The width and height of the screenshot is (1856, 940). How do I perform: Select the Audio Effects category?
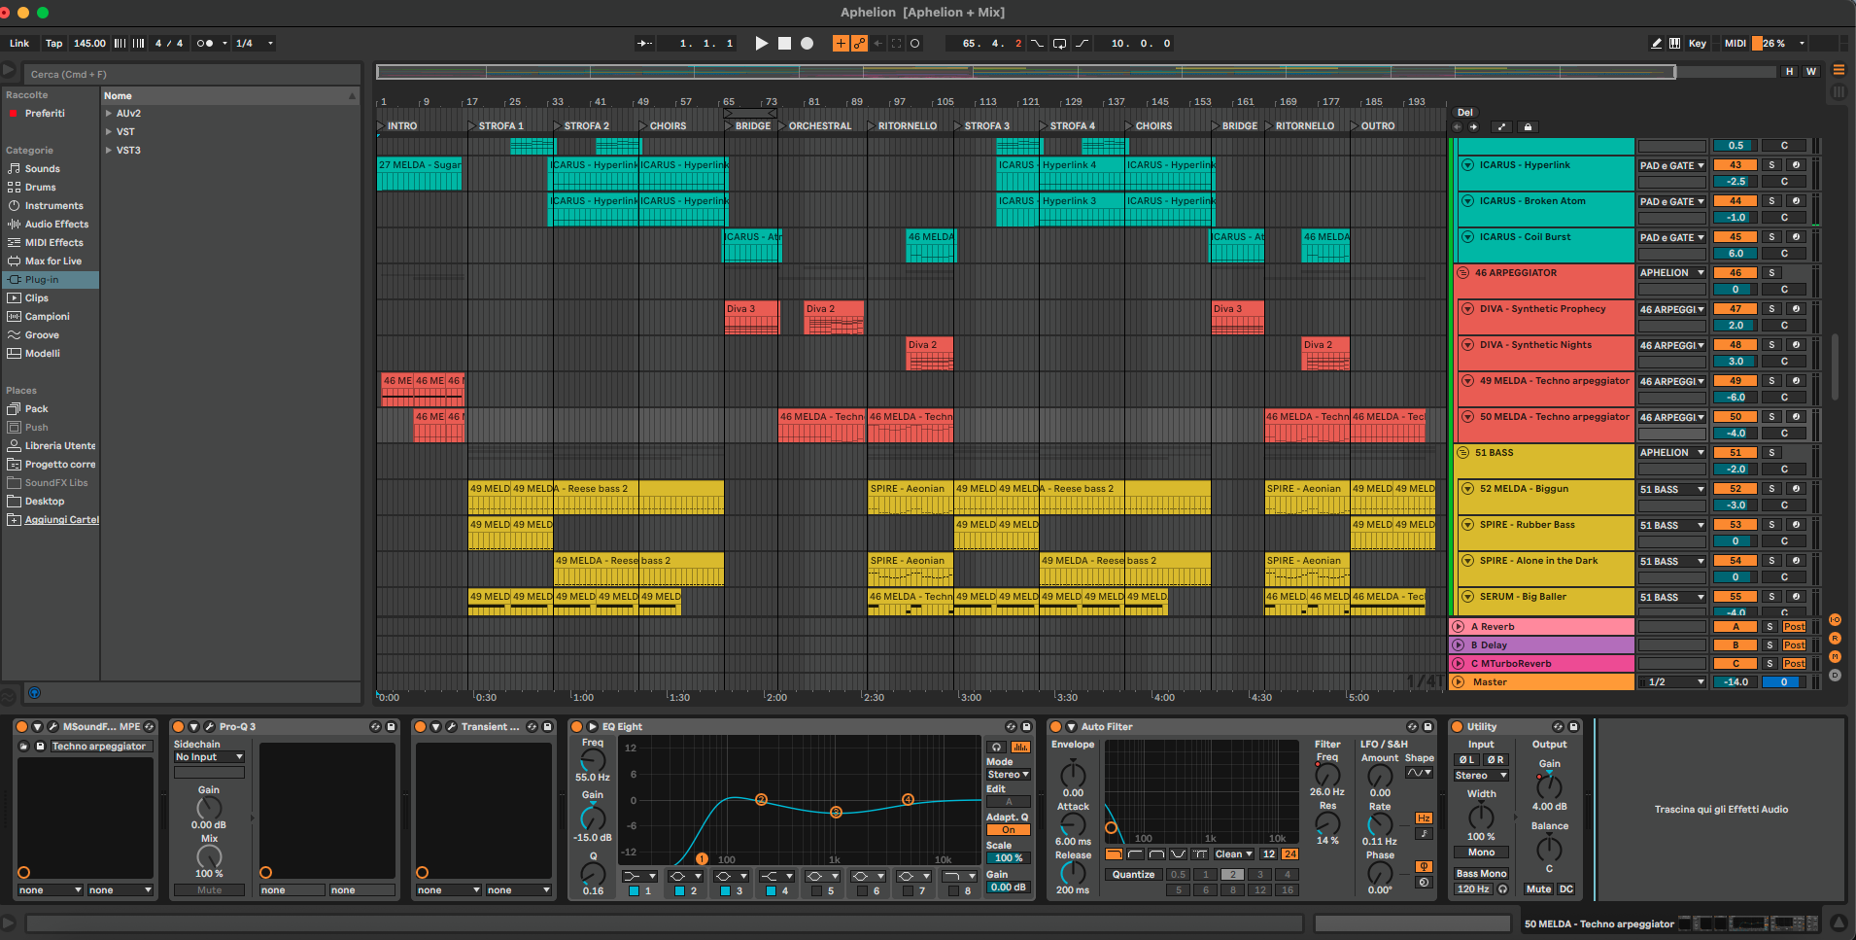[56, 225]
